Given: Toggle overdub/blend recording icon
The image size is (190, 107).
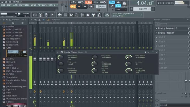Looking at the screenshot, I should click(x=96, y=2).
